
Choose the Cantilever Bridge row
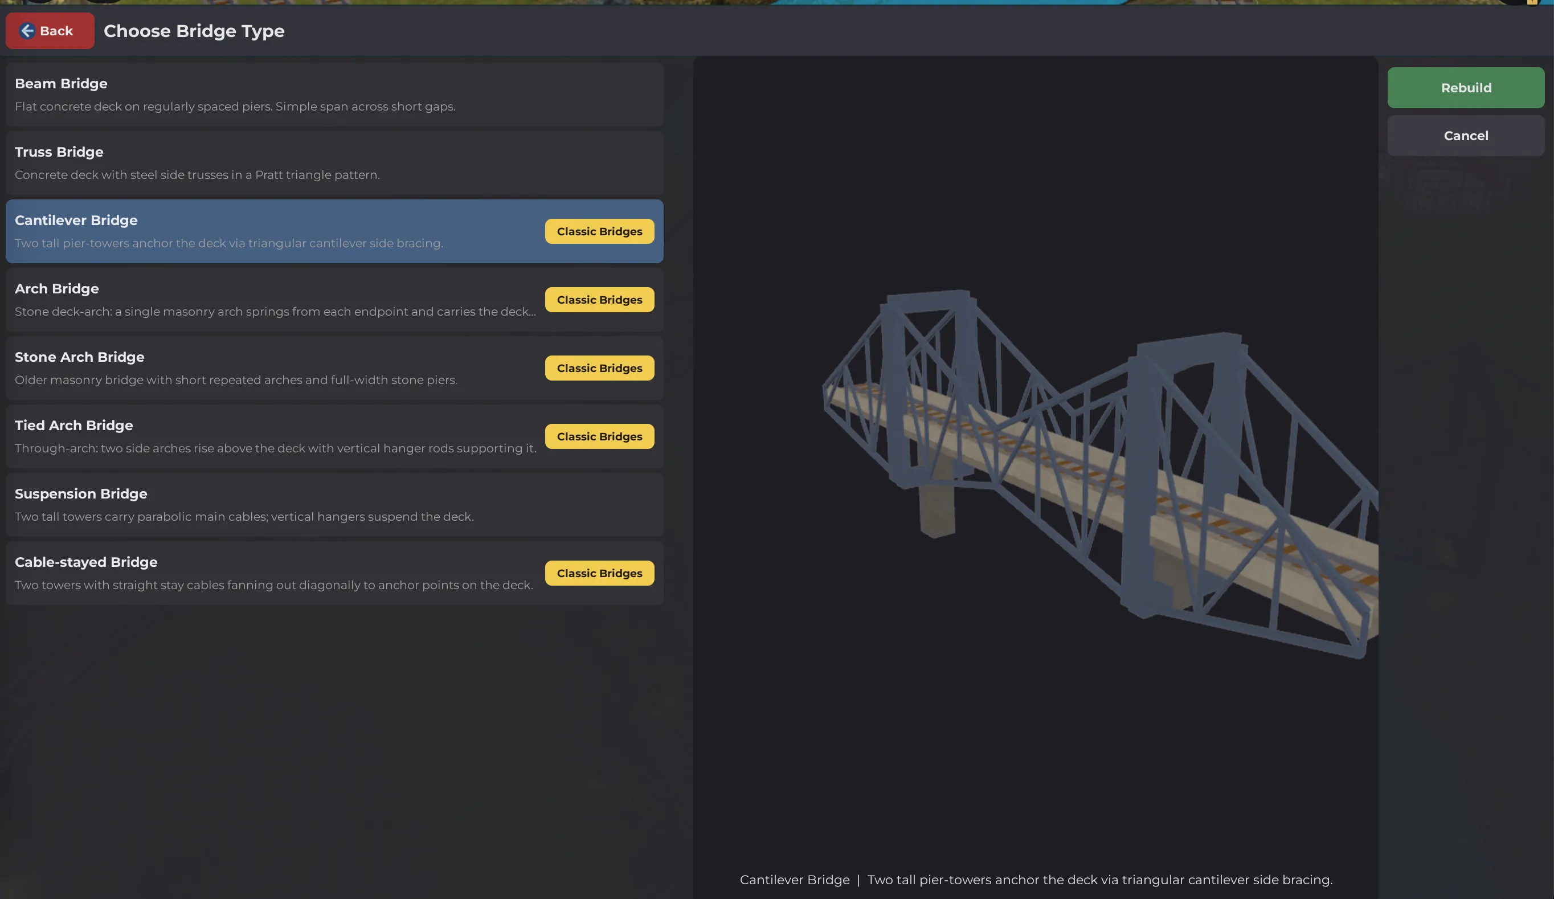334,231
